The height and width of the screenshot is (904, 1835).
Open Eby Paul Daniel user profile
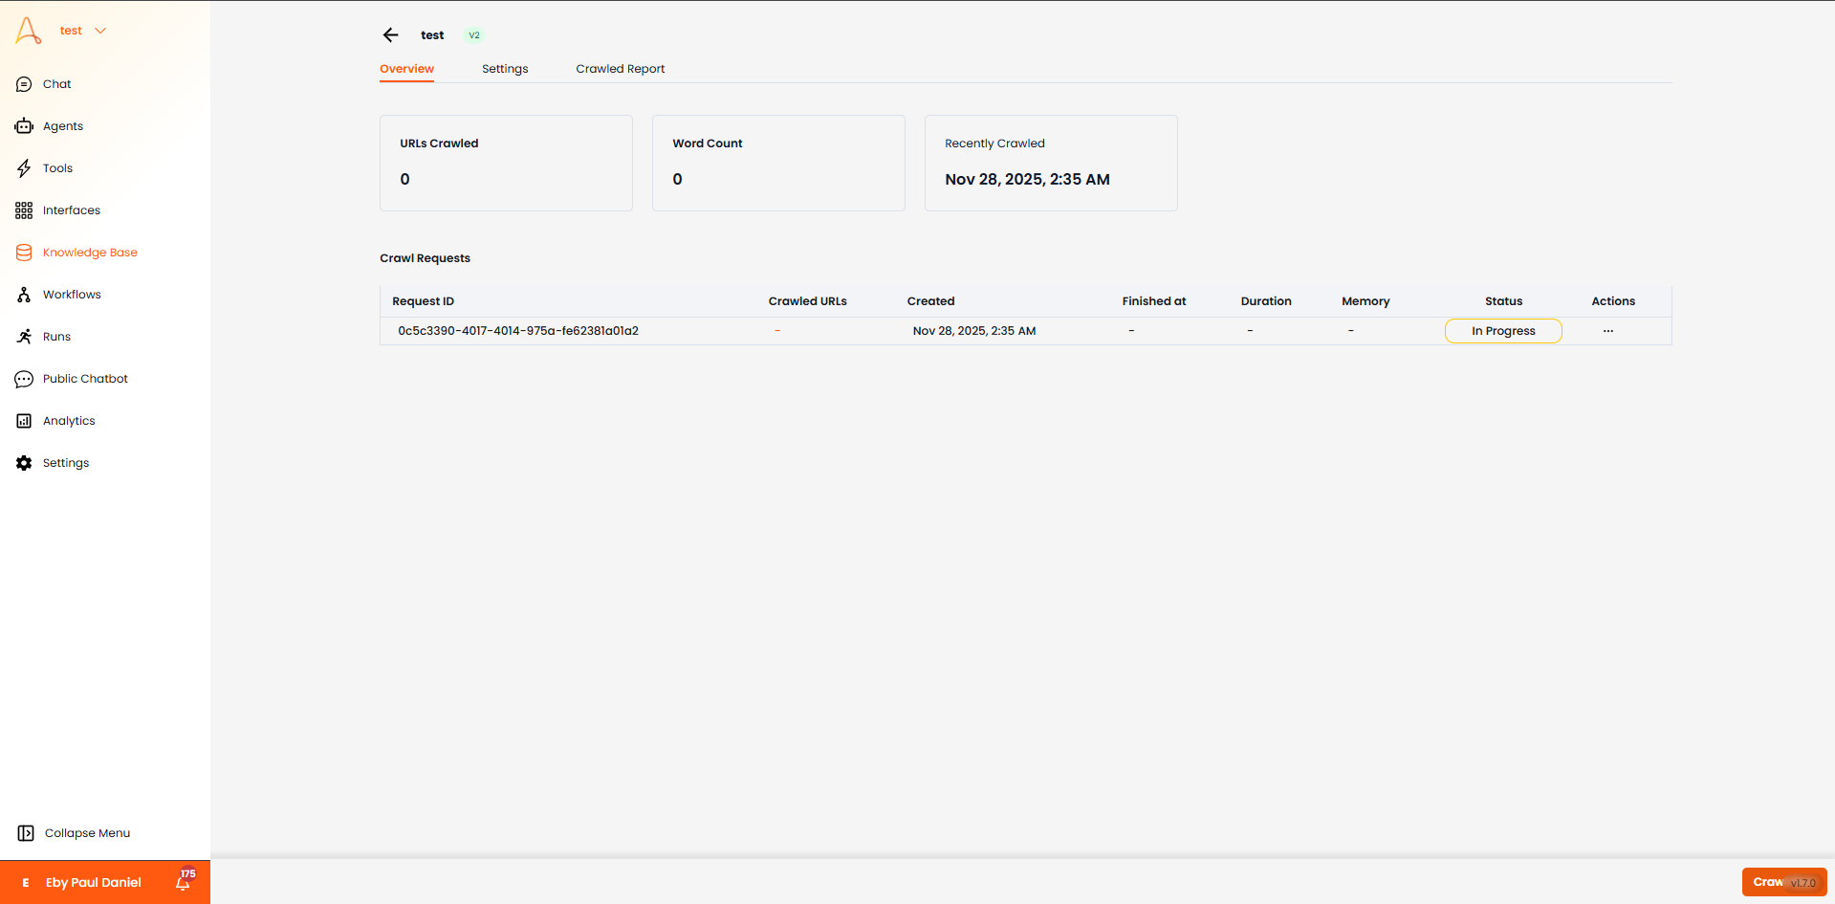[x=93, y=883]
